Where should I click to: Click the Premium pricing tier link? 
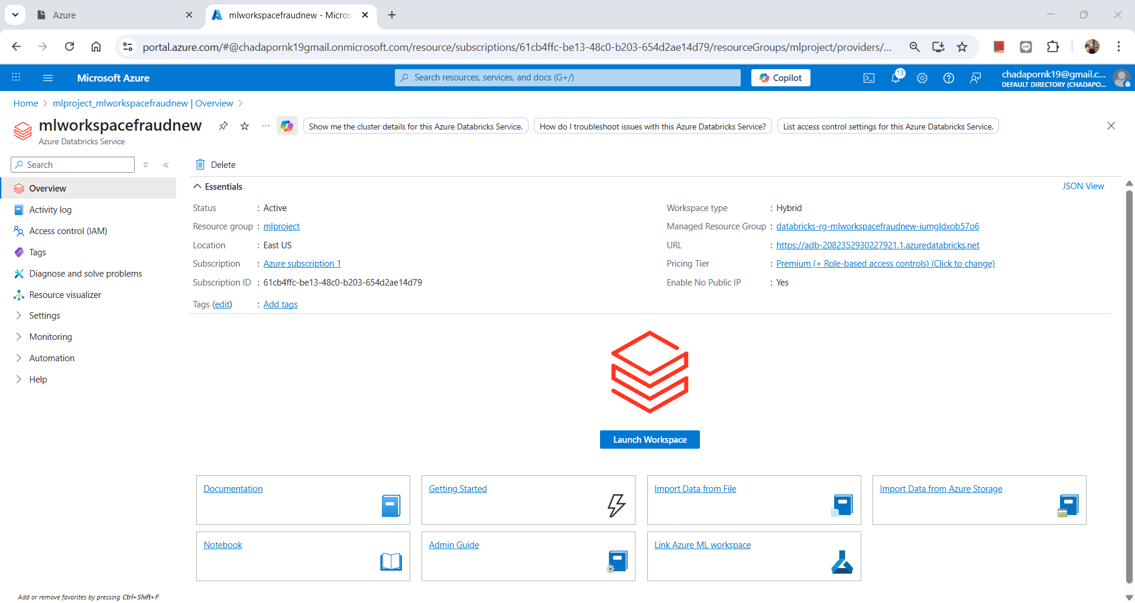(x=886, y=264)
